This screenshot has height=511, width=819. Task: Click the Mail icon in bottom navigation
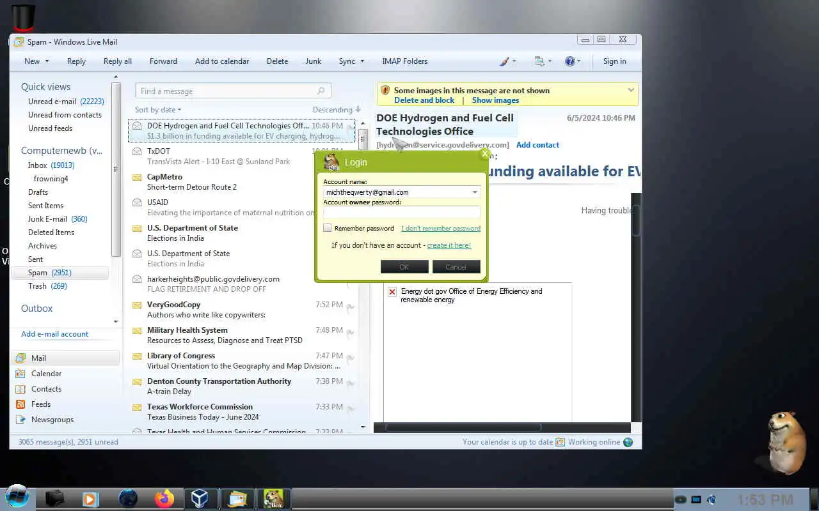tap(20, 358)
